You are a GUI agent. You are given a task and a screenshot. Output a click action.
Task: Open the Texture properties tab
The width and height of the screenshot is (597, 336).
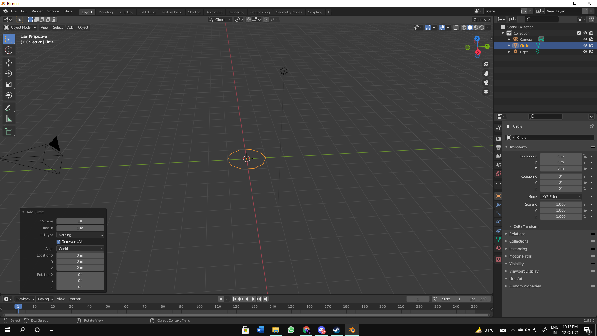click(x=498, y=259)
